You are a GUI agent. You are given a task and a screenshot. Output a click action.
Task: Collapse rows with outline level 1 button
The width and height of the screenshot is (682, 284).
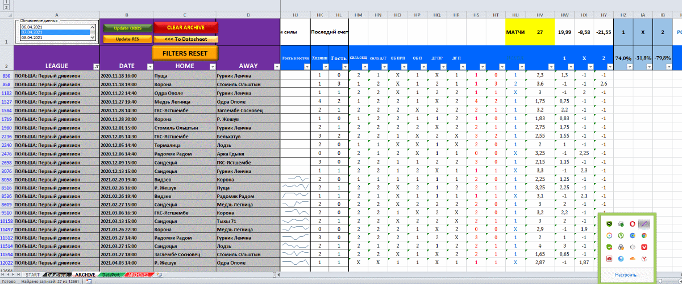(6, 2)
